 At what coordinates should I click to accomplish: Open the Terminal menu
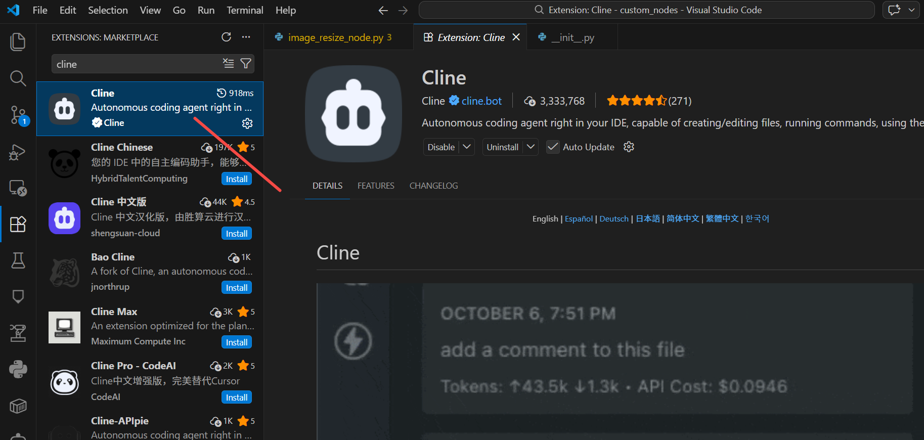tap(245, 10)
